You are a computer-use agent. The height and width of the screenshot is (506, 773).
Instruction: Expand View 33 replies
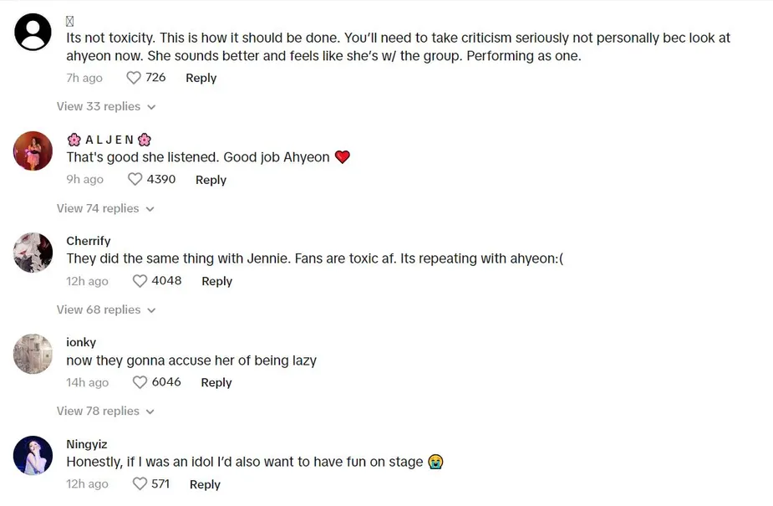[106, 106]
